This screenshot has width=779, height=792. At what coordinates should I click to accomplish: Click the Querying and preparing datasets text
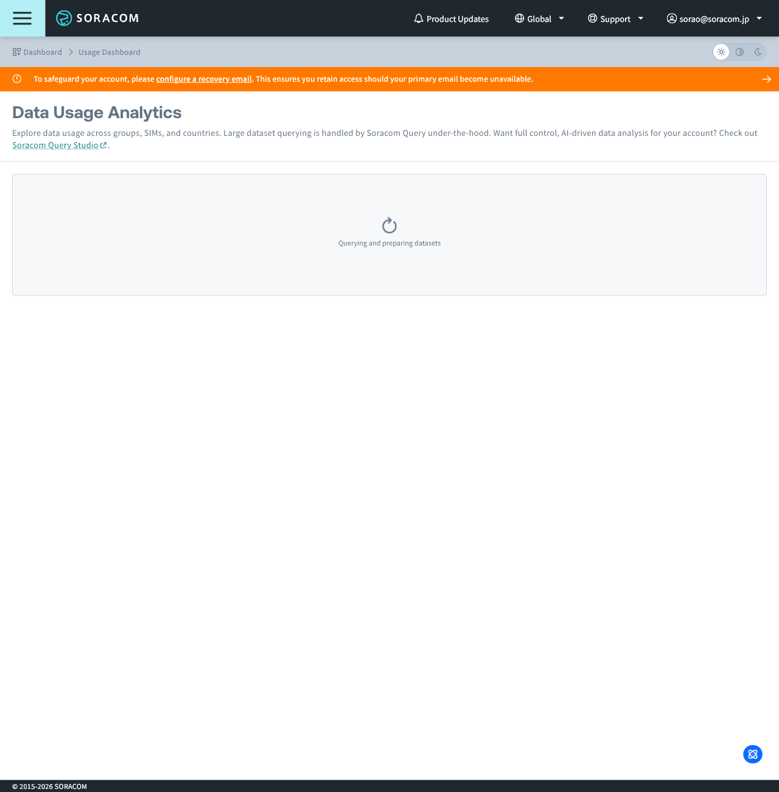(389, 243)
